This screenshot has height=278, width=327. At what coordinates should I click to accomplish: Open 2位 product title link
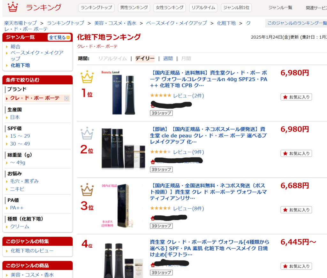click(x=209, y=135)
